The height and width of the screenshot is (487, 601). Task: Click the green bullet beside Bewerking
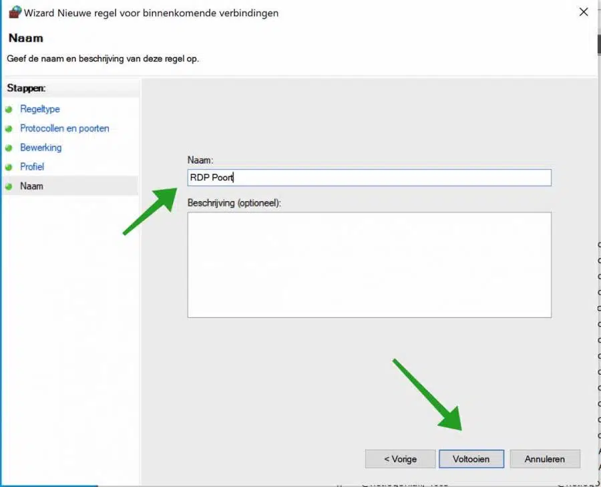(x=9, y=148)
